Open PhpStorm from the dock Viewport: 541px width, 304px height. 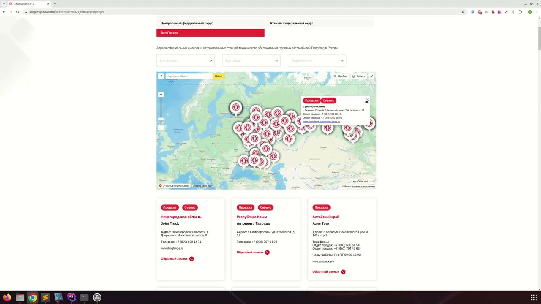point(71,297)
